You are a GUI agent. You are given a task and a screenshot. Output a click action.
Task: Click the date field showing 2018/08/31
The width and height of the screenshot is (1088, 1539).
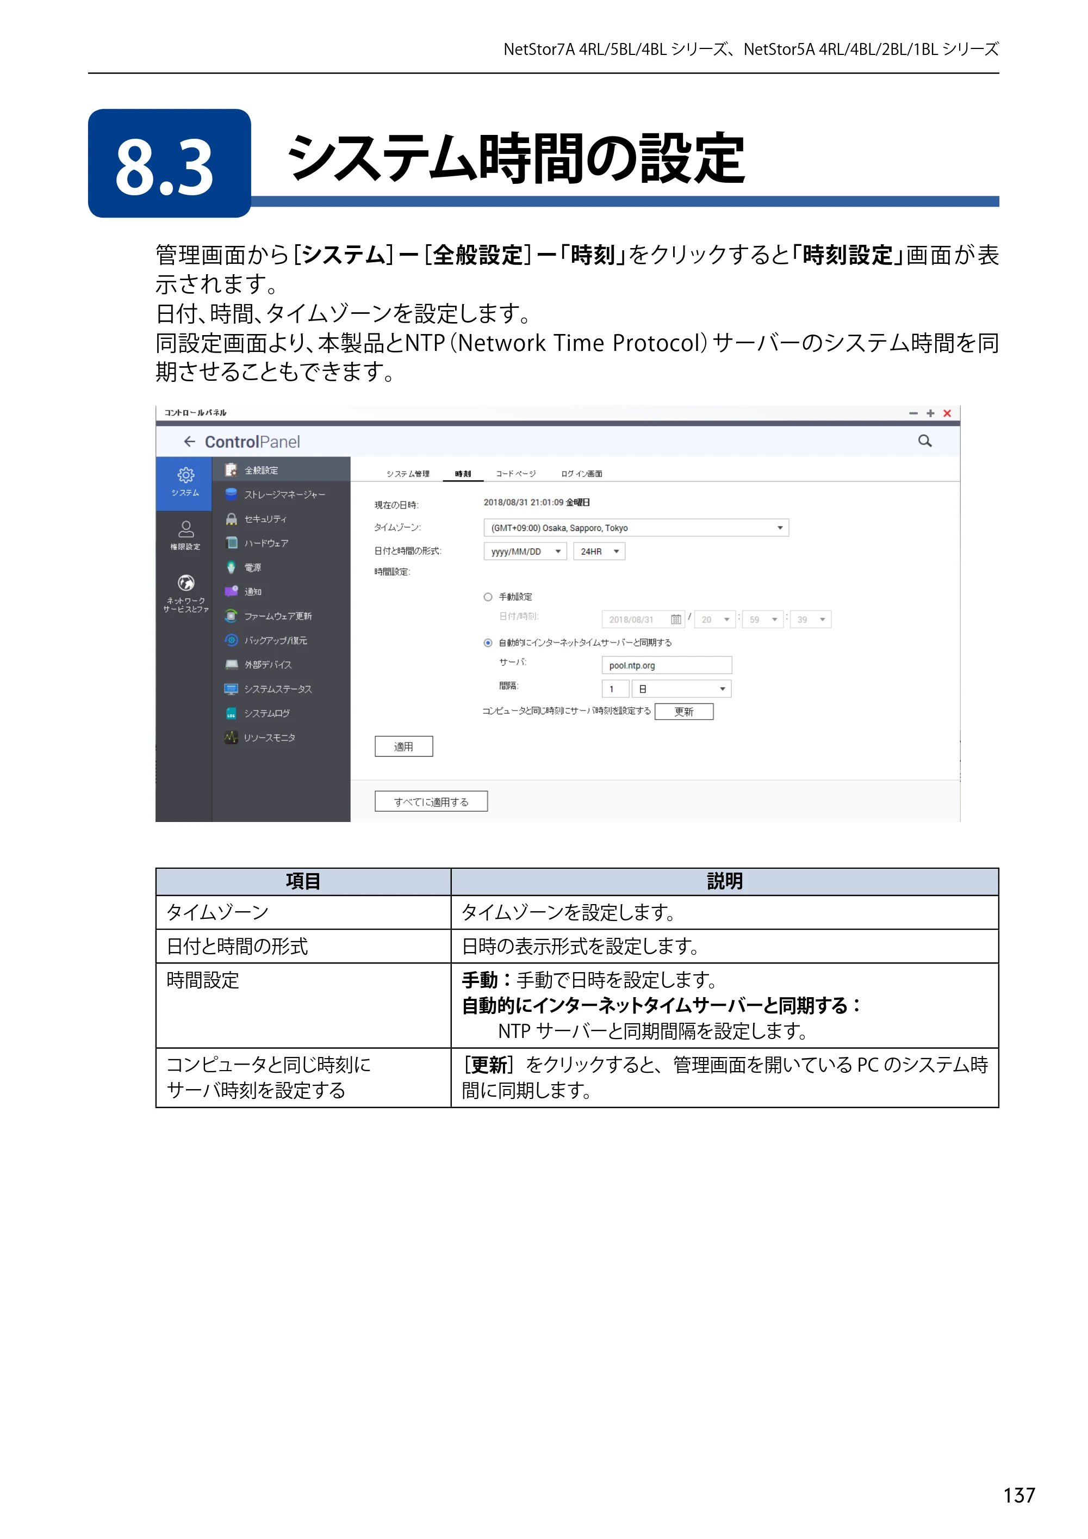click(x=643, y=619)
